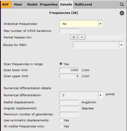Open the search magnifier icon
Viewport: 127px width, 131px height.
122,4
